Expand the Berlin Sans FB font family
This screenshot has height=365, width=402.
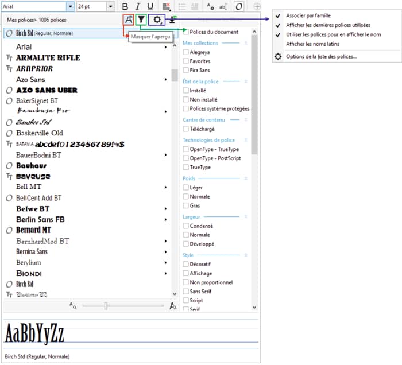pos(165,219)
